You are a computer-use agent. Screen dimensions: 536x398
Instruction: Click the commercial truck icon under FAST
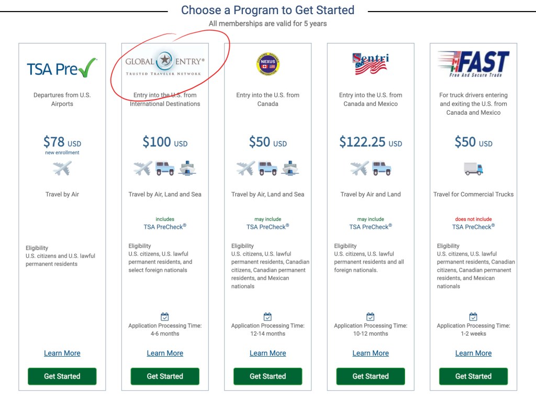coord(473,169)
